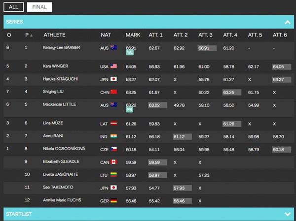296x221 pixels.
Task: Select highlighted 58.97 in ATT. 1 column
Action: [x=157, y=175]
